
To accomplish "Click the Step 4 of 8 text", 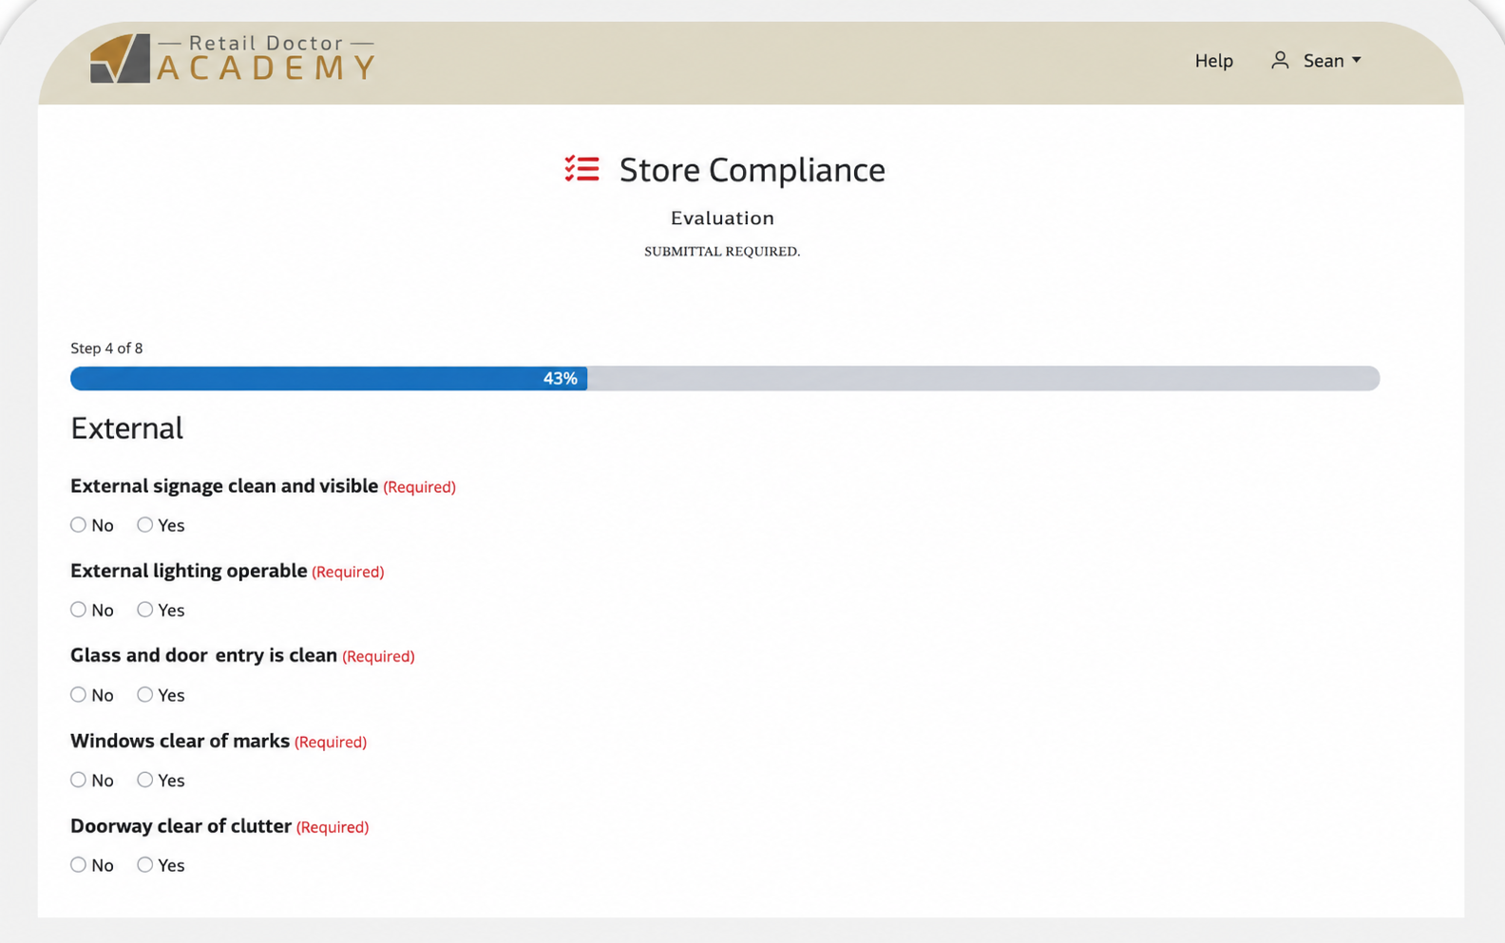I will tap(106, 349).
